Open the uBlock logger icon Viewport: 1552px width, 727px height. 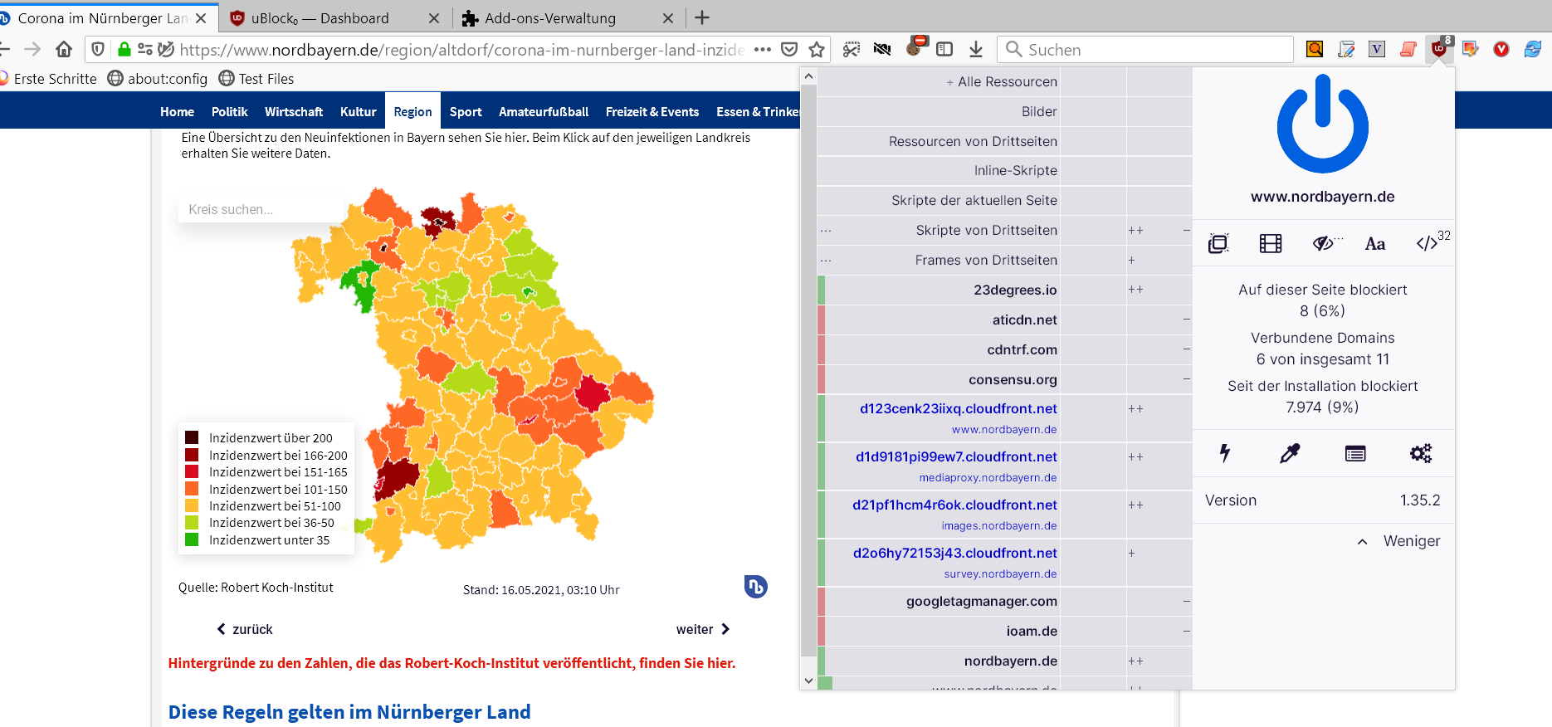[x=1355, y=453]
